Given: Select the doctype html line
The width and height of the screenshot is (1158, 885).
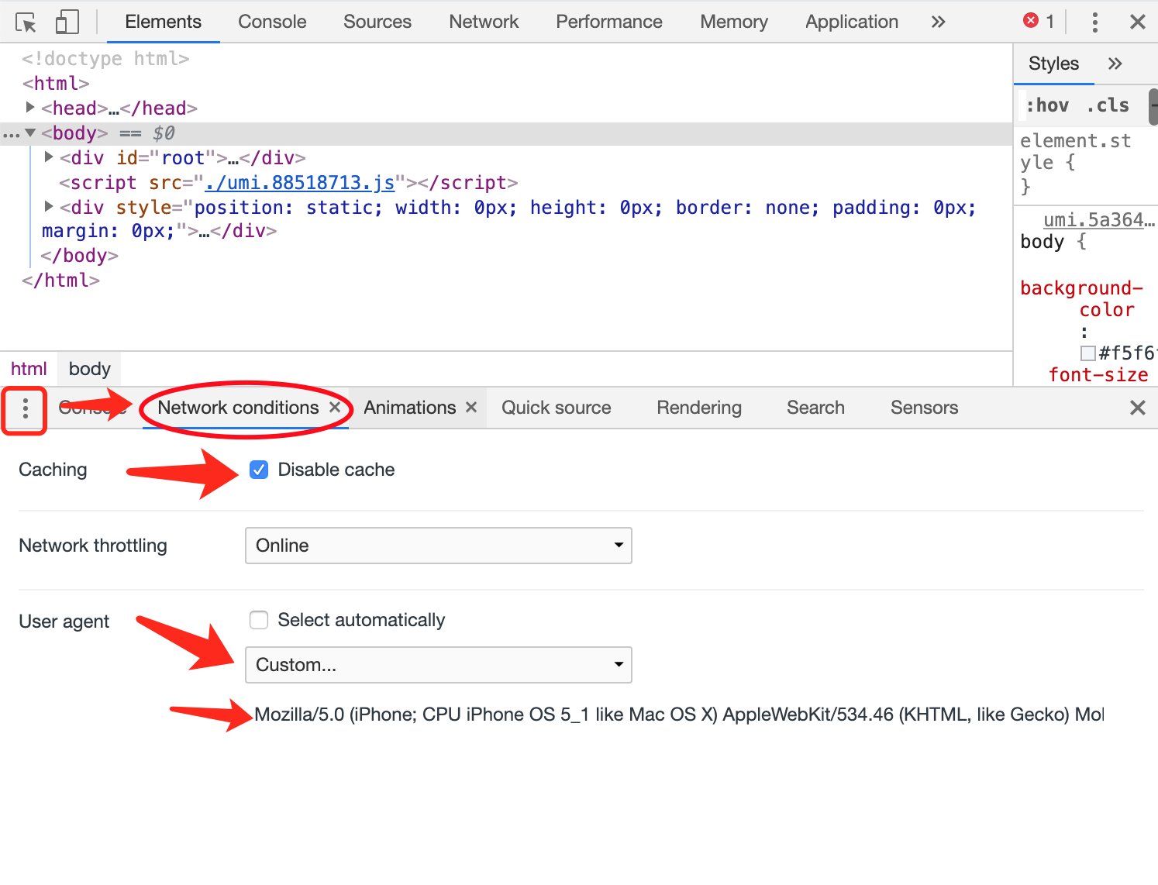Looking at the screenshot, I should click(x=105, y=58).
